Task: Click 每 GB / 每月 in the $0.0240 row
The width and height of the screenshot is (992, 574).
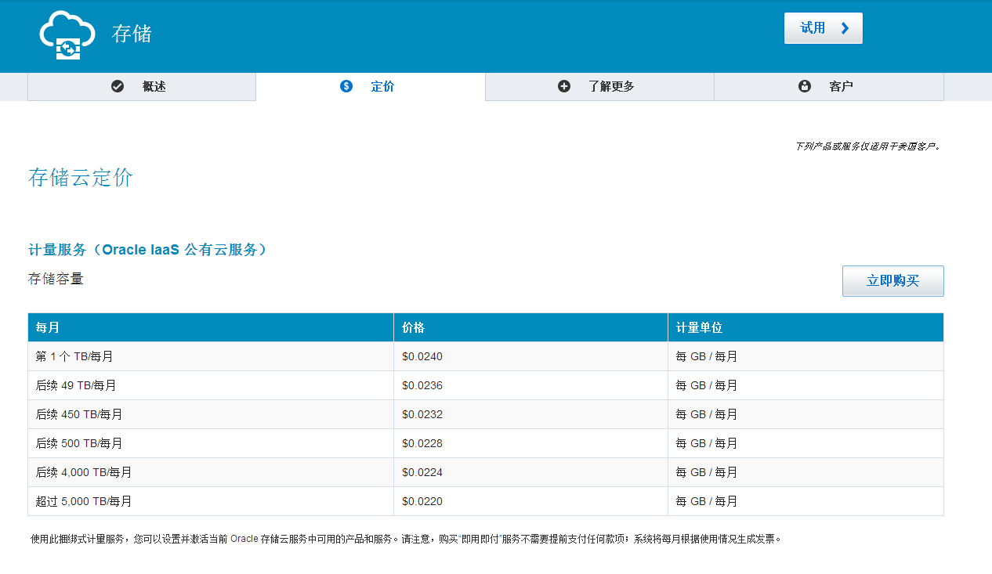Action: pos(707,356)
